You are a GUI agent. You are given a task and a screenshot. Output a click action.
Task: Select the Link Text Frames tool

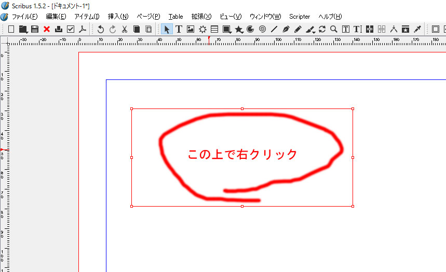pos(370,29)
